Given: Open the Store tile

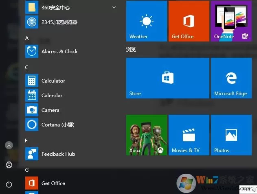Looking at the screenshot, I should pos(168,78).
